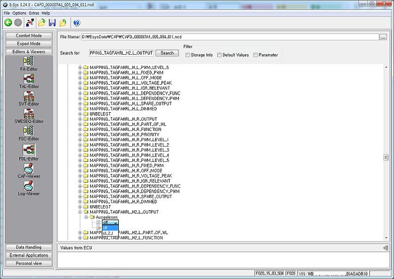Open the CAF-Viewer
Viewport: 394px width, 279px height.
point(28,171)
